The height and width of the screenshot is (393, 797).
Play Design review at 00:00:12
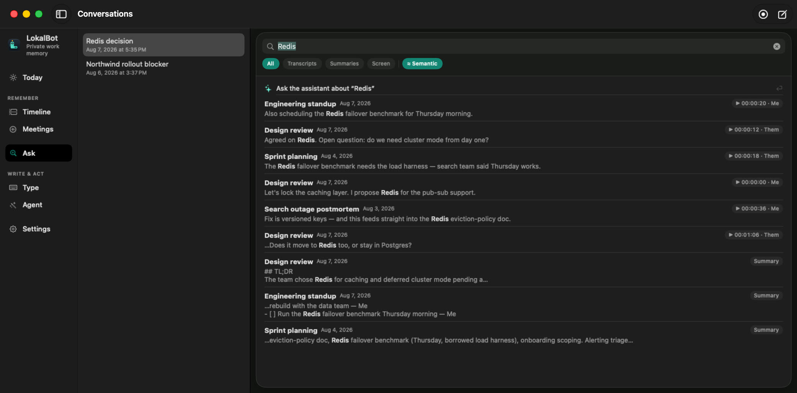click(x=753, y=130)
